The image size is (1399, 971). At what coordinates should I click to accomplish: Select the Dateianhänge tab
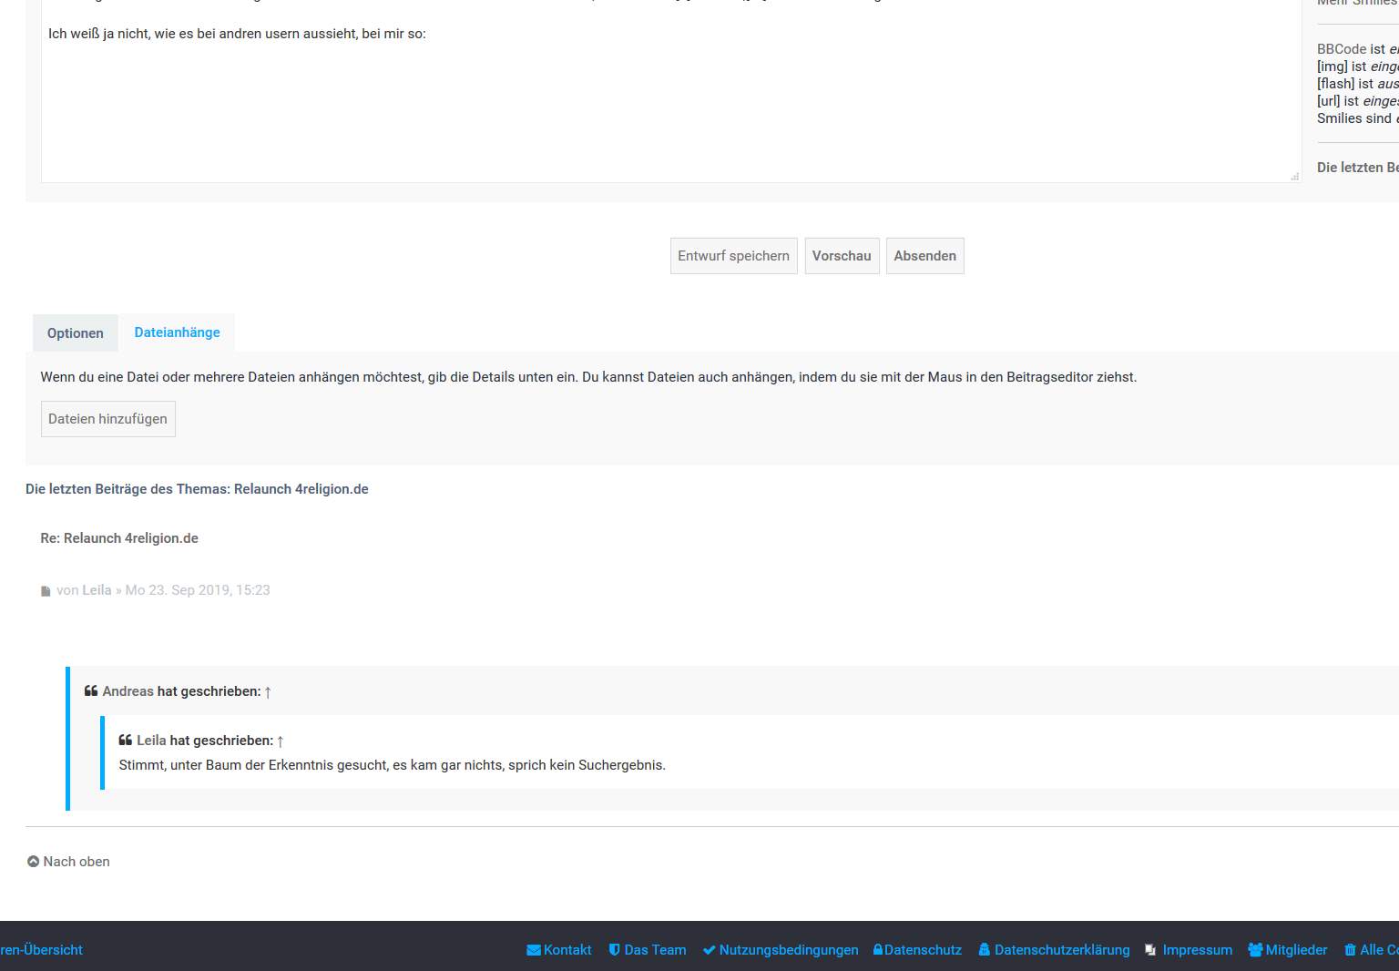pyautogui.click(x=178, y=332)
